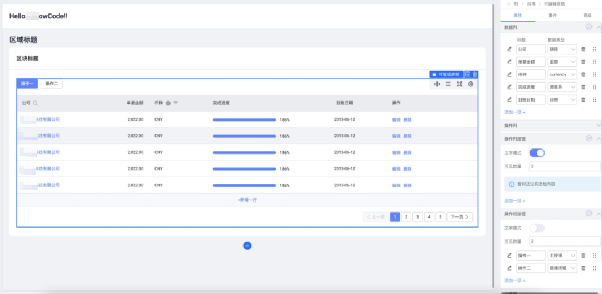
Task: Turn off 文字模式 switch under 操作列按钮
Action: [x=536, y=153]
